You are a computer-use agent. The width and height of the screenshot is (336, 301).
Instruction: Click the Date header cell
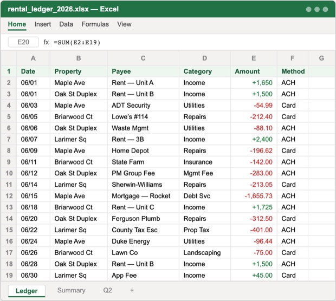click(33, 71)
